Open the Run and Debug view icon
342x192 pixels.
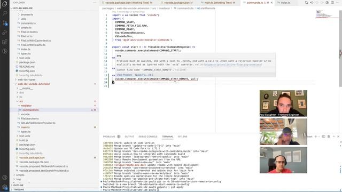[5, 32]
